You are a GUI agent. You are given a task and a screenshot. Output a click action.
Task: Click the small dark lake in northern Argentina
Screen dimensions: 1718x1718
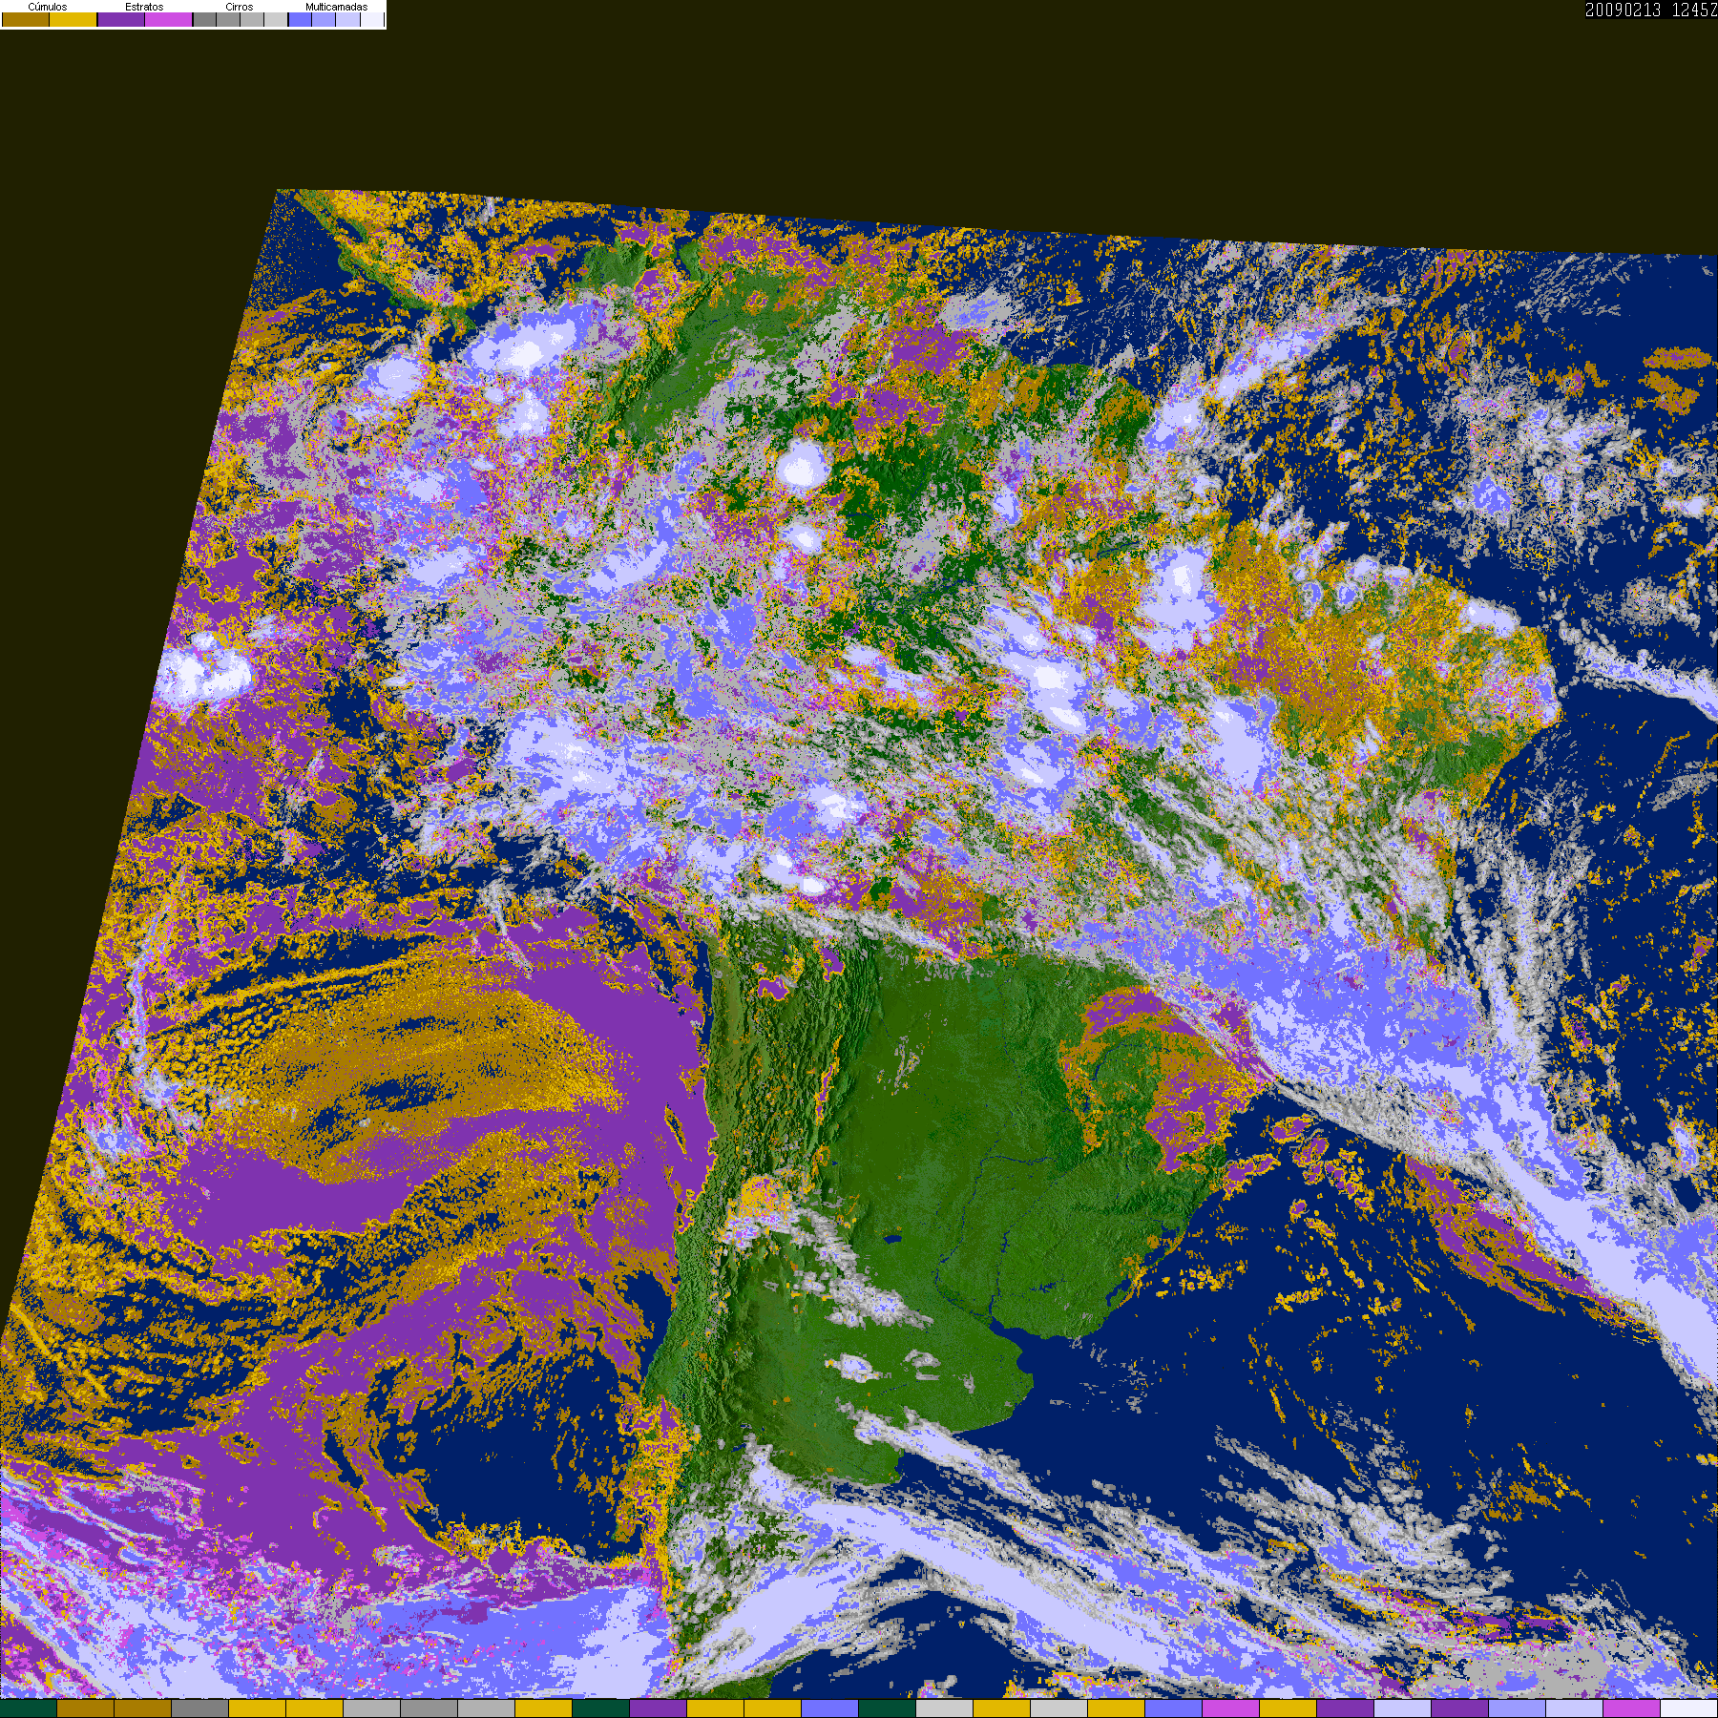click(x=892, y=1240)
